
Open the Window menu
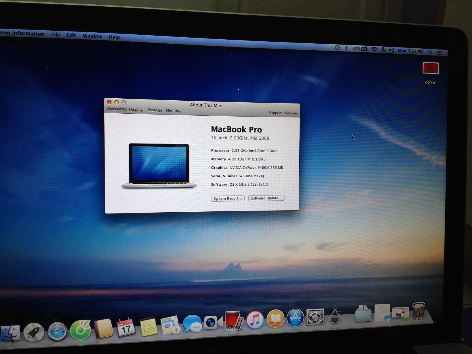click(x=92, y=36)
